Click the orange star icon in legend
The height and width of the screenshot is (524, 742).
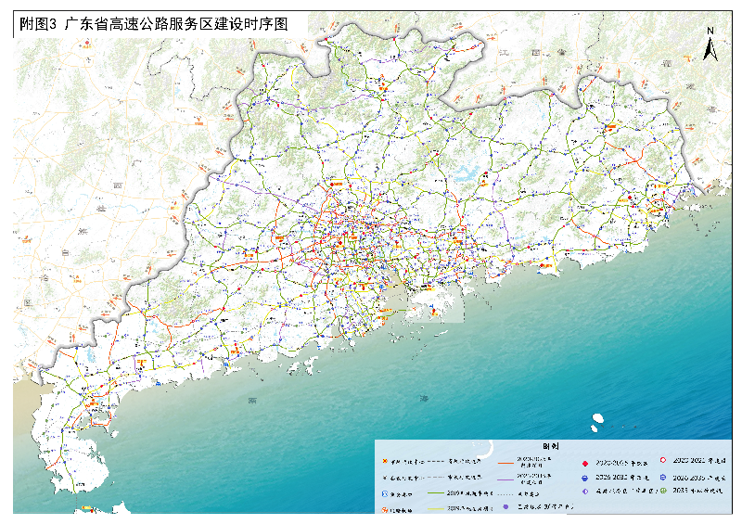tap(384, 460)
